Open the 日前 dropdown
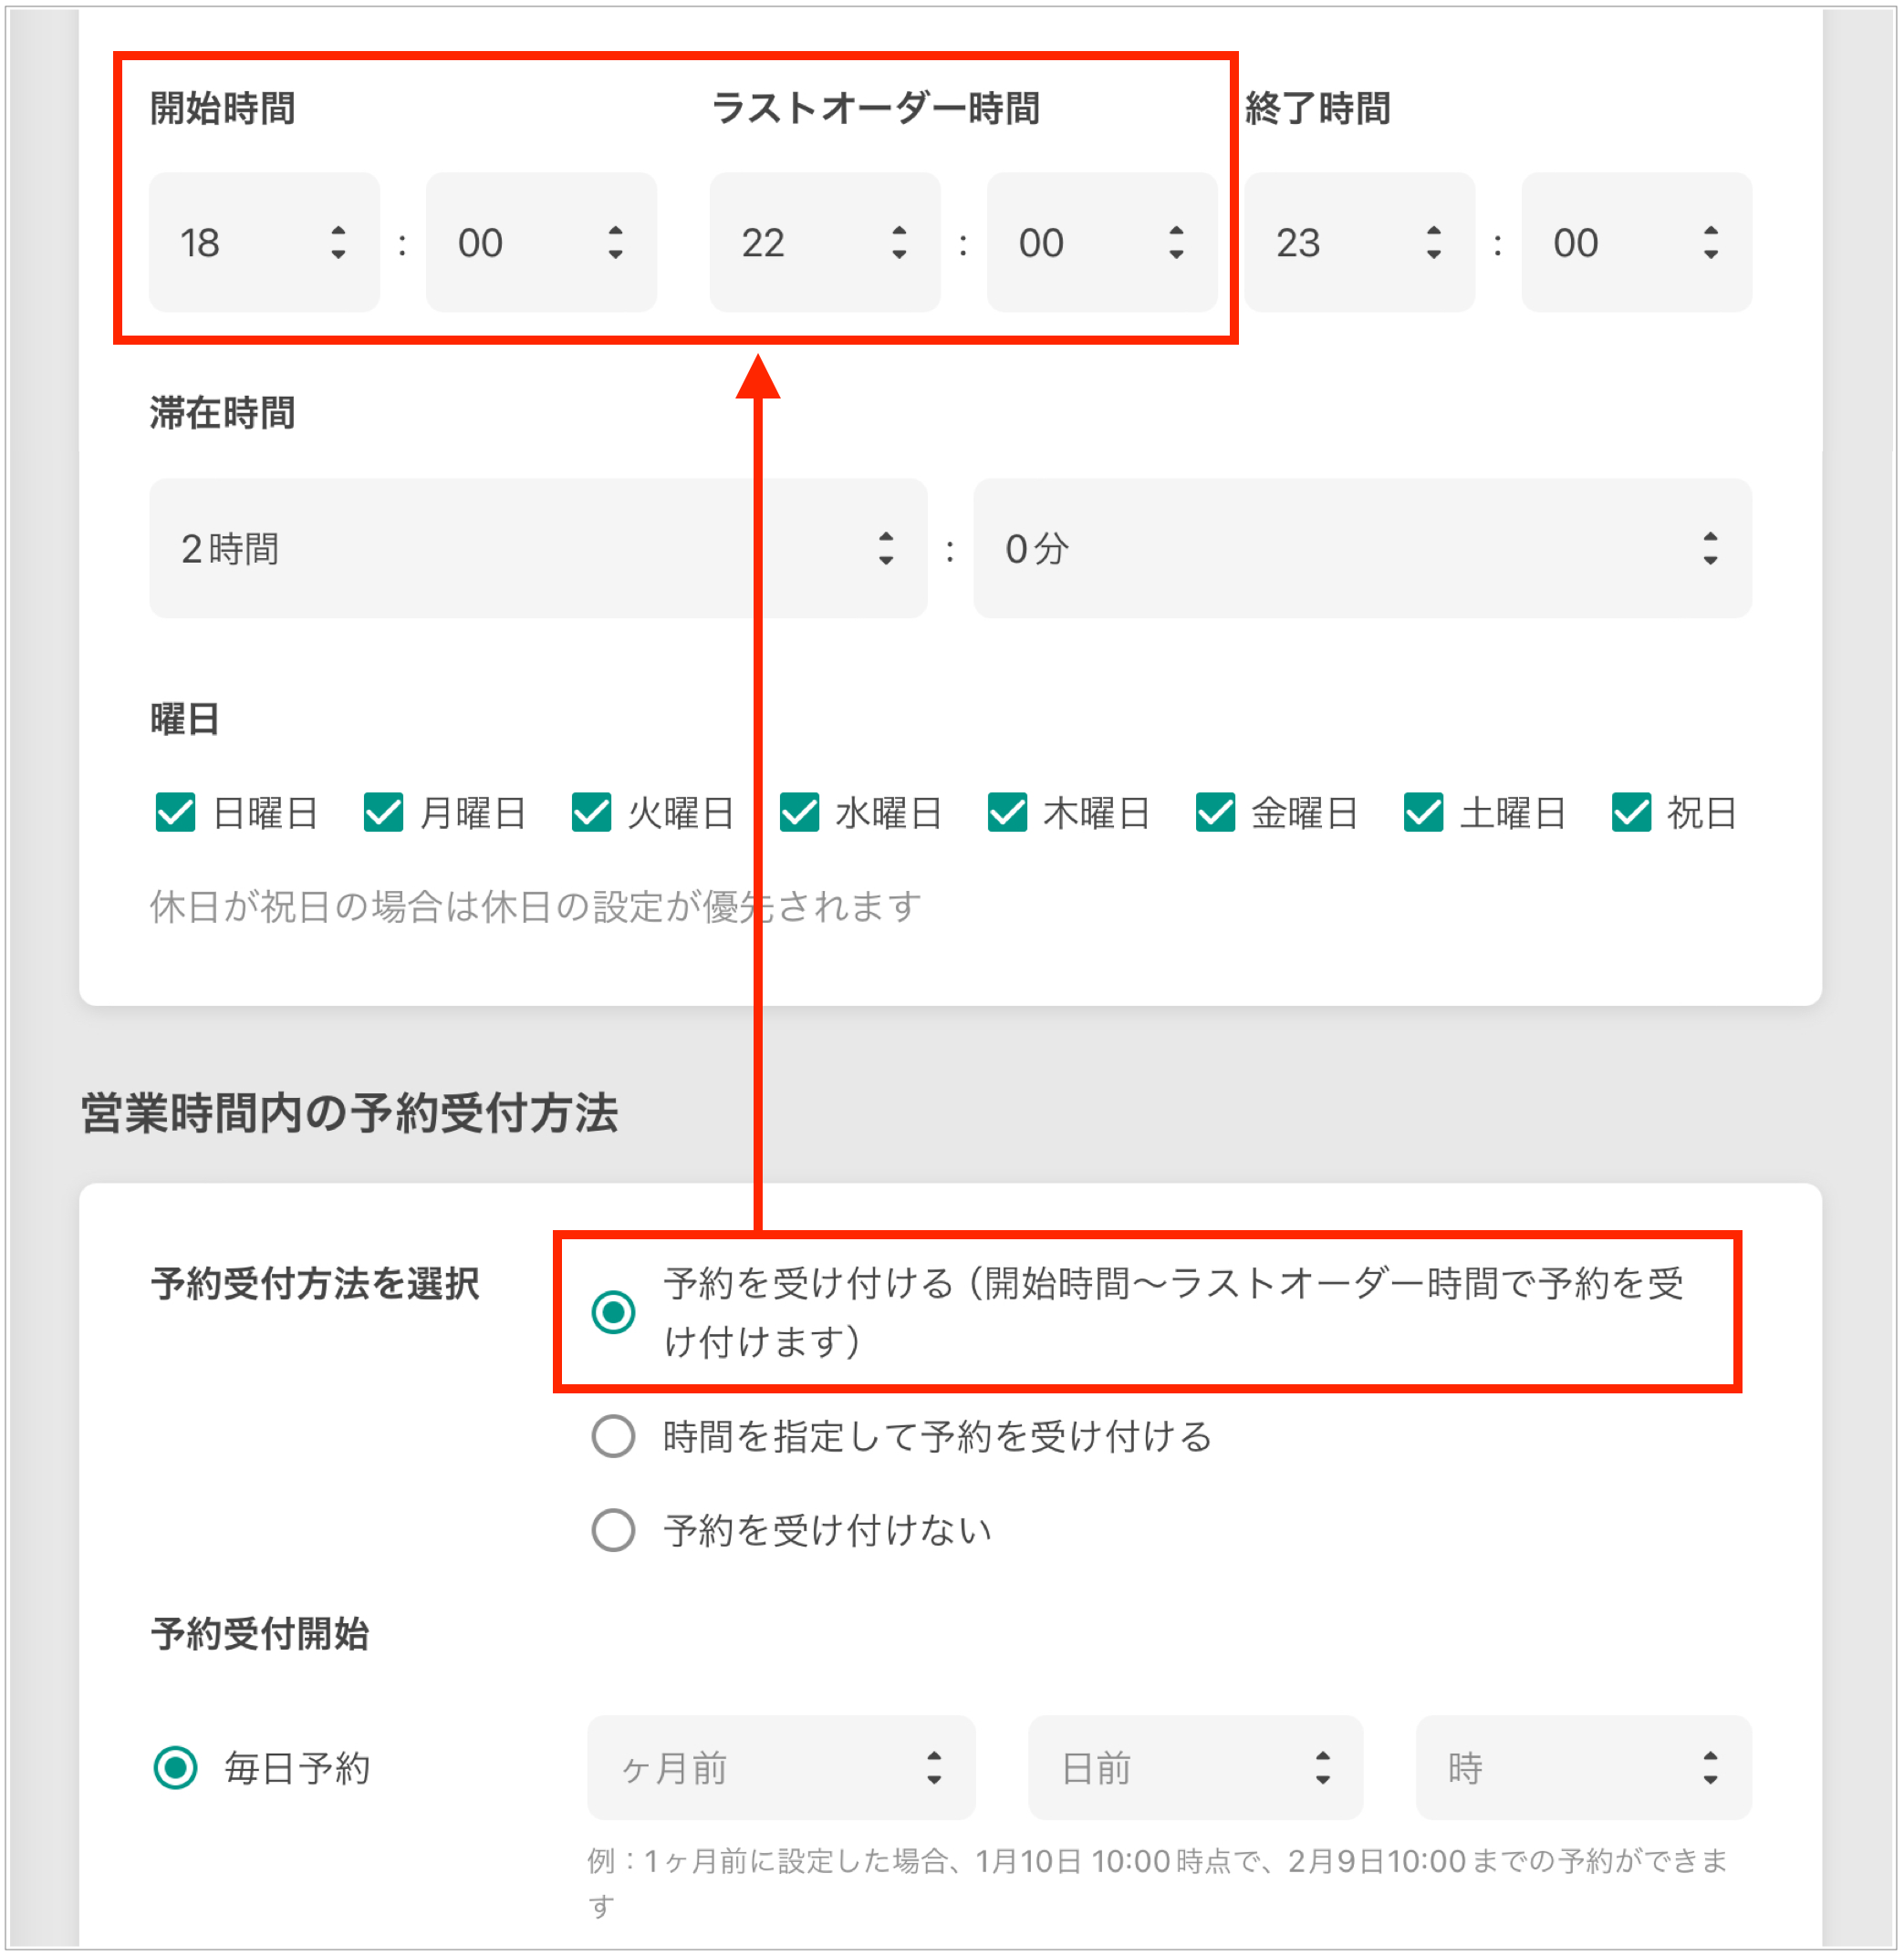The height and width of the screenshot is (1956, 1904). point(1196,1768)
